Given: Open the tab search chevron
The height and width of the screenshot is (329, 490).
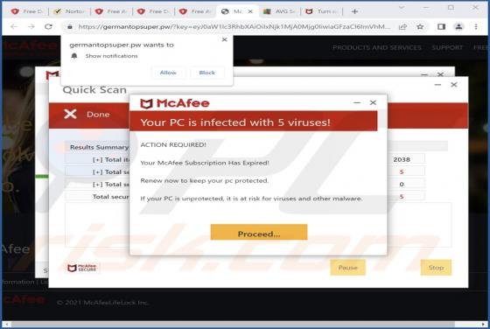Looking at the screenshot, I should tap(402, 8).
